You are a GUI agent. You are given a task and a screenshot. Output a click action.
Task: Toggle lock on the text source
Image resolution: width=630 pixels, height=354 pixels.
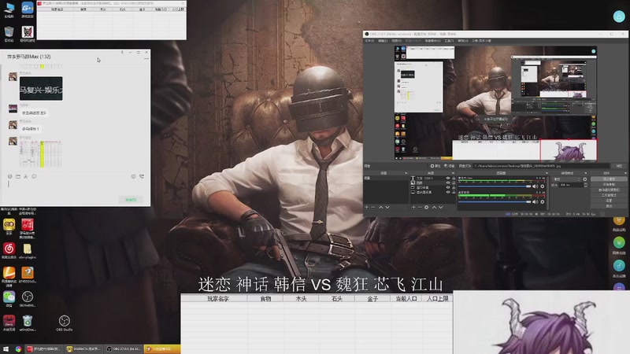tap(454, 179)
